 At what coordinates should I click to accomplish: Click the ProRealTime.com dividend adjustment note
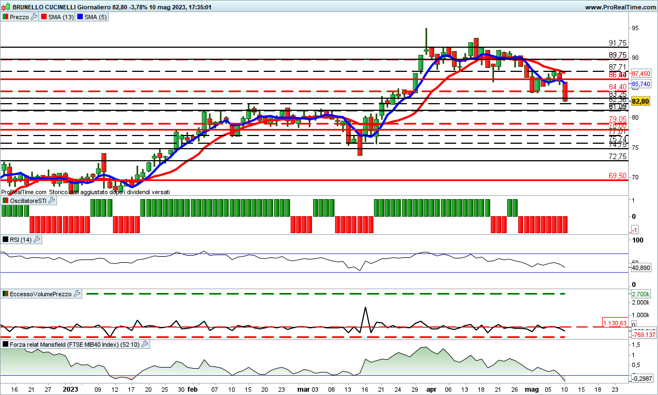[86, 192]
